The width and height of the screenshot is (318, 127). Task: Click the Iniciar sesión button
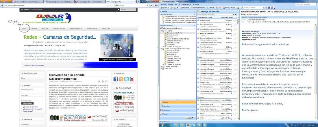pos(27,103)
